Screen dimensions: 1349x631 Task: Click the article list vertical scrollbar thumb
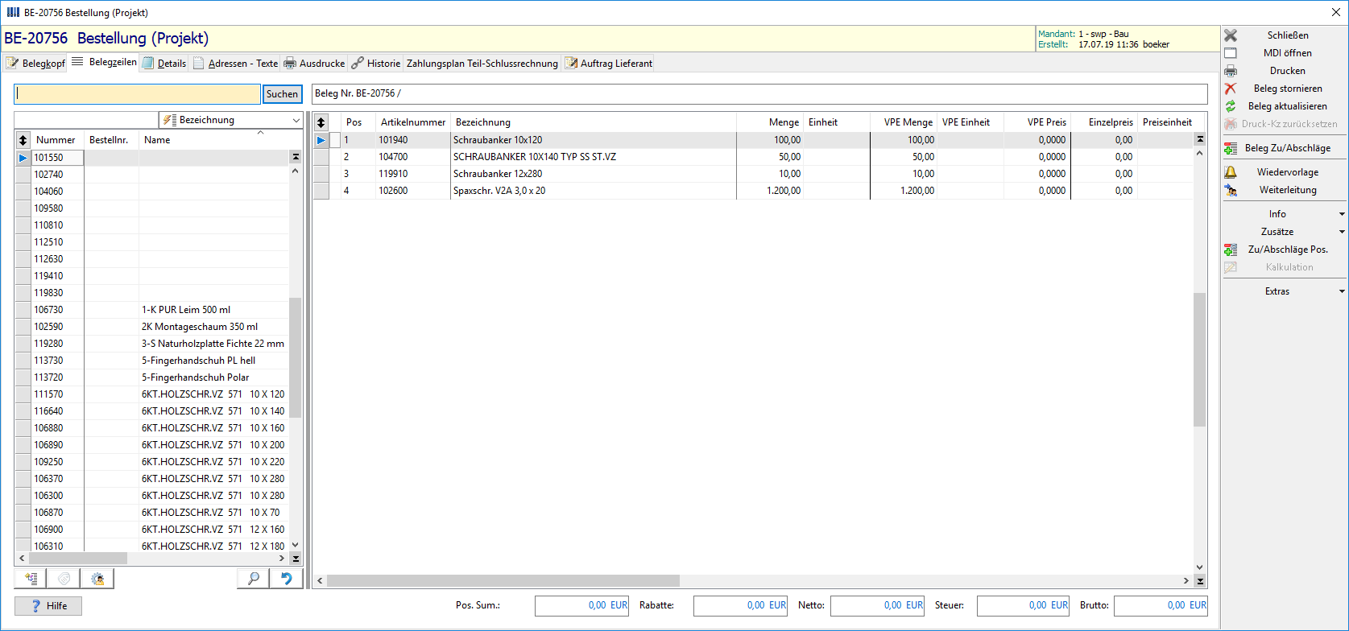point(296,357)
